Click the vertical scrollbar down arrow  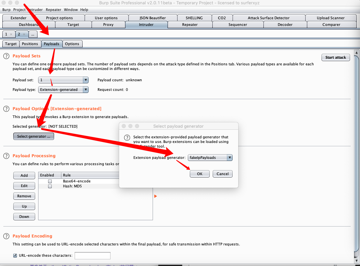point(357,261)
